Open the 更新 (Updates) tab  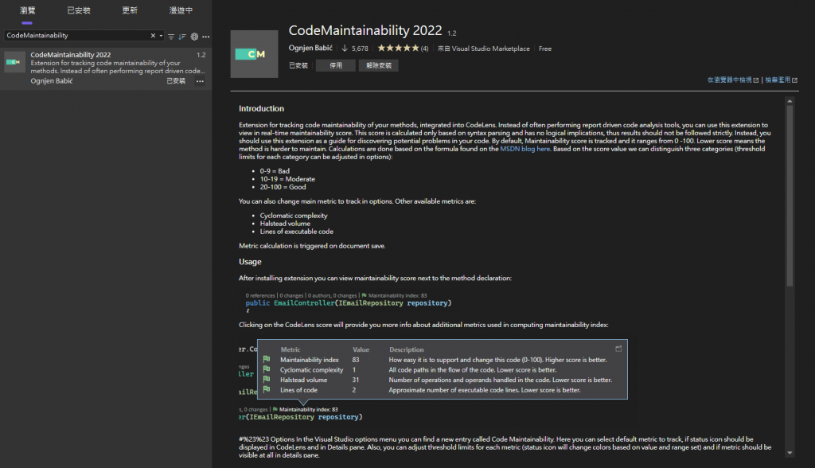[x=130, y=10]
